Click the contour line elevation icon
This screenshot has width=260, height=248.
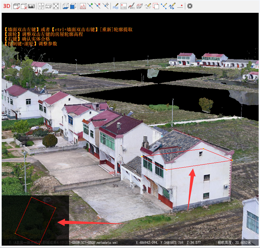click(132, 6)
